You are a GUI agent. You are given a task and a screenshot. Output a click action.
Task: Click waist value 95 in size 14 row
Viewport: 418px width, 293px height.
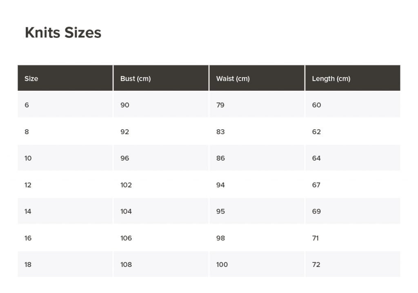(x=220, y=211)
